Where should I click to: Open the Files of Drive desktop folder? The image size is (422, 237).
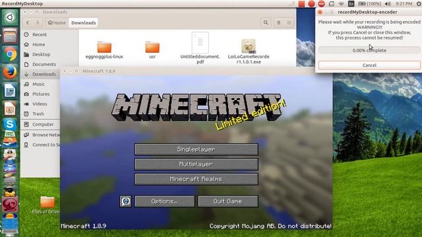[47, 205]
